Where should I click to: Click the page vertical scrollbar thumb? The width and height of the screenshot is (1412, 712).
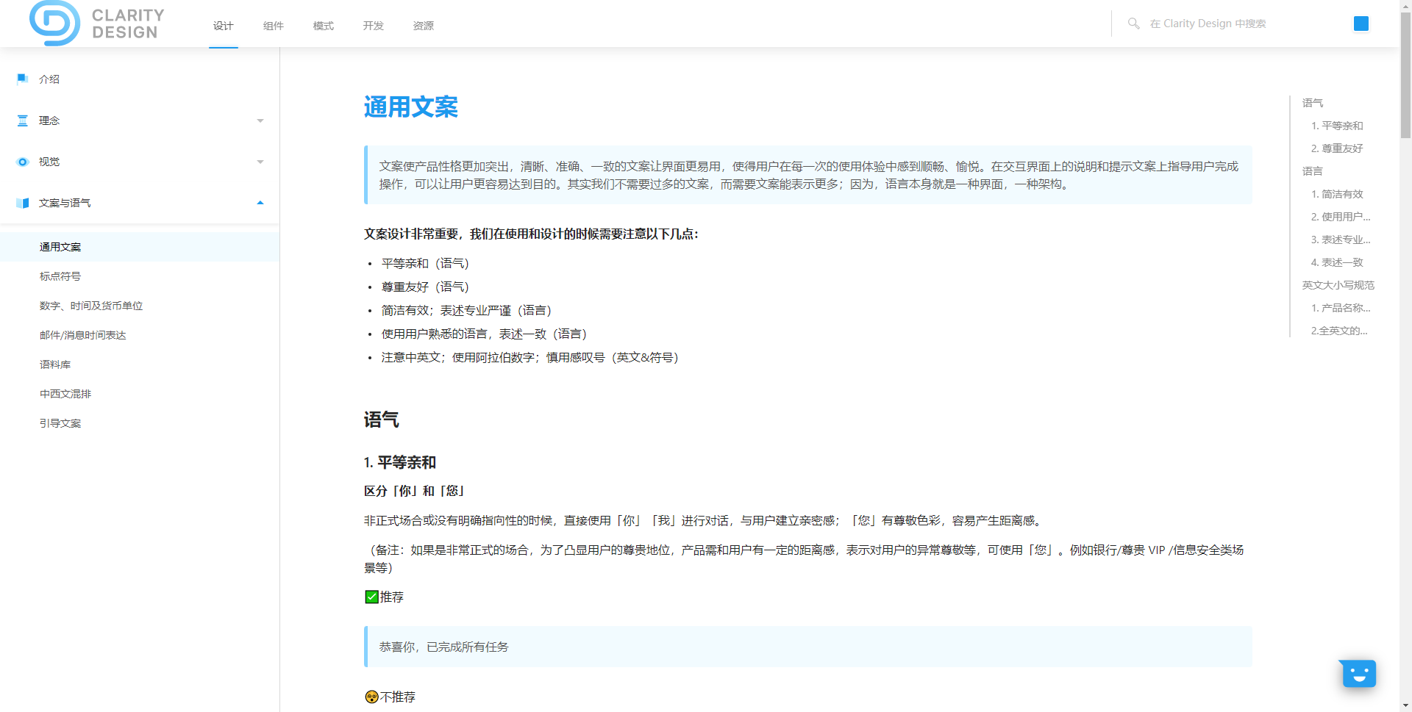[1405, 73]
